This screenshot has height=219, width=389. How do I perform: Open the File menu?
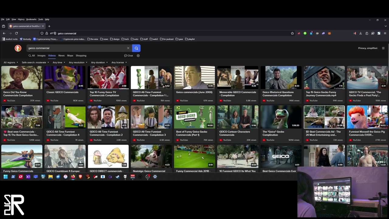coord(3,19)
